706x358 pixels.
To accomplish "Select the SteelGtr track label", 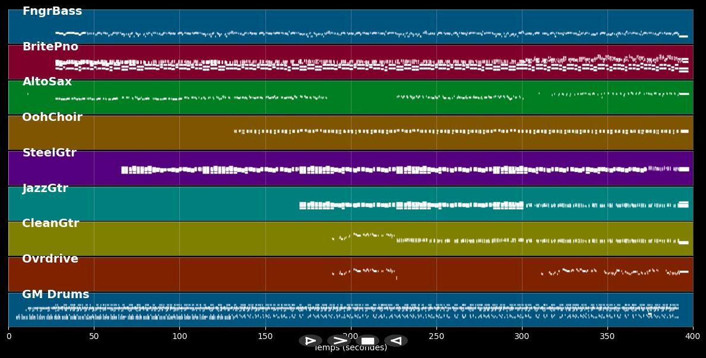I will tap(49, 152).
